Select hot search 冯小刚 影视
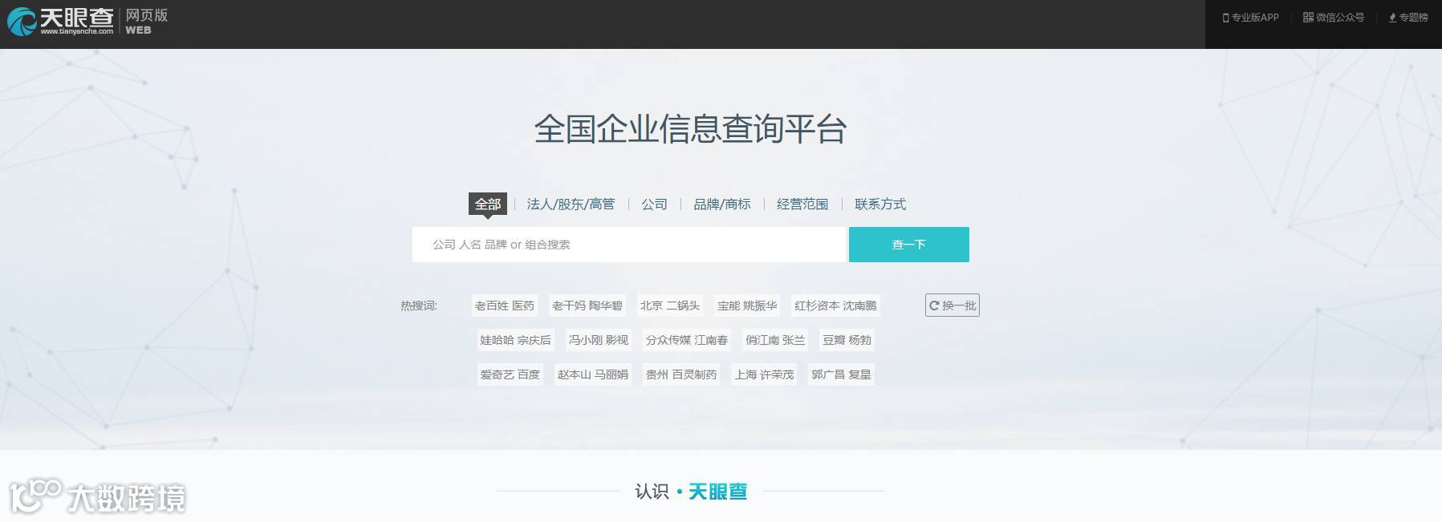1442x522 pixels. (x=599, y=340)
